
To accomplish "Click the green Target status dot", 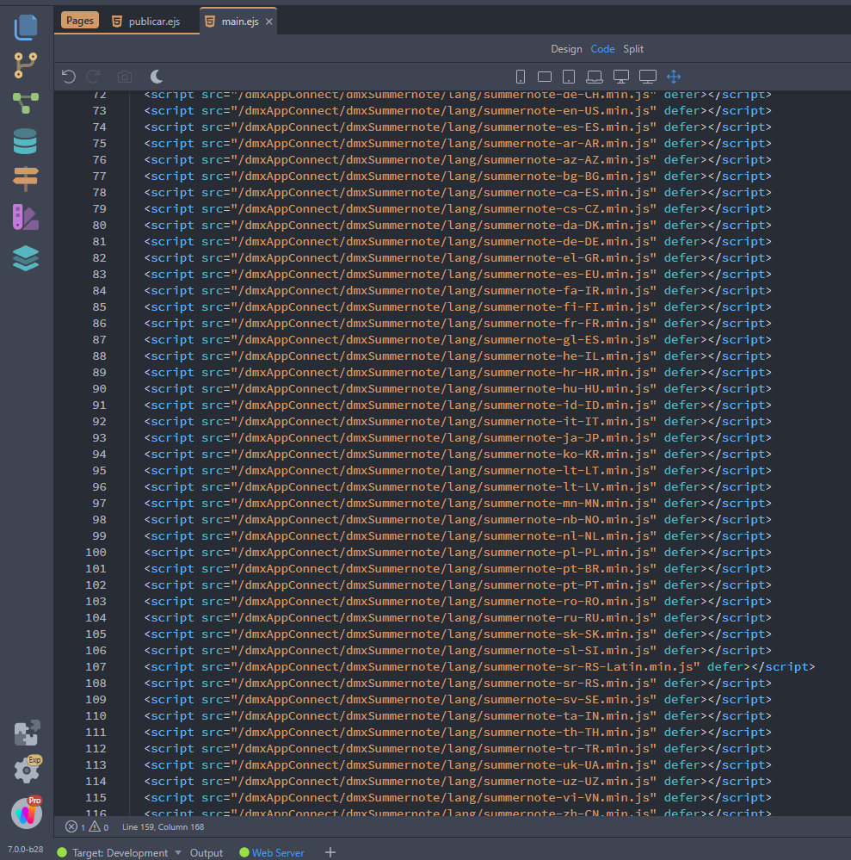I will point(62,852).
